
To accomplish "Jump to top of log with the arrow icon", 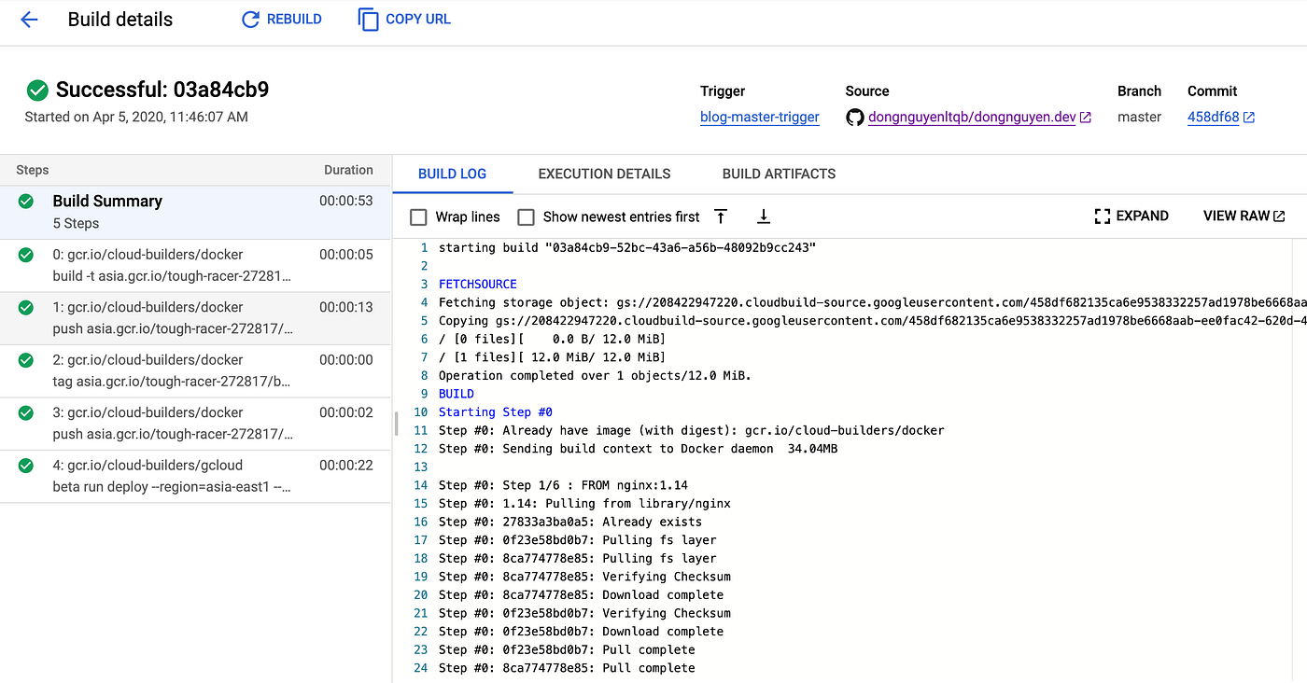I will point(721,216).
